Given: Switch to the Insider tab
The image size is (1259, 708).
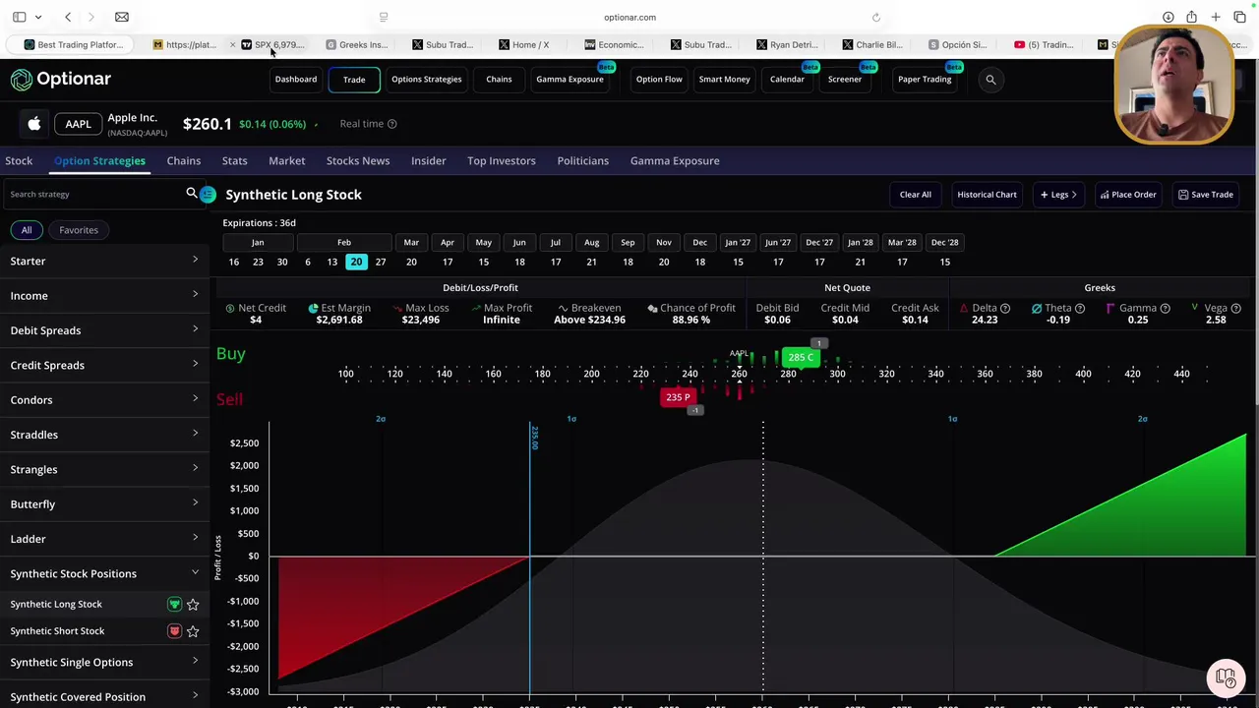Looking at the screenshot, I should click(428, 160).
